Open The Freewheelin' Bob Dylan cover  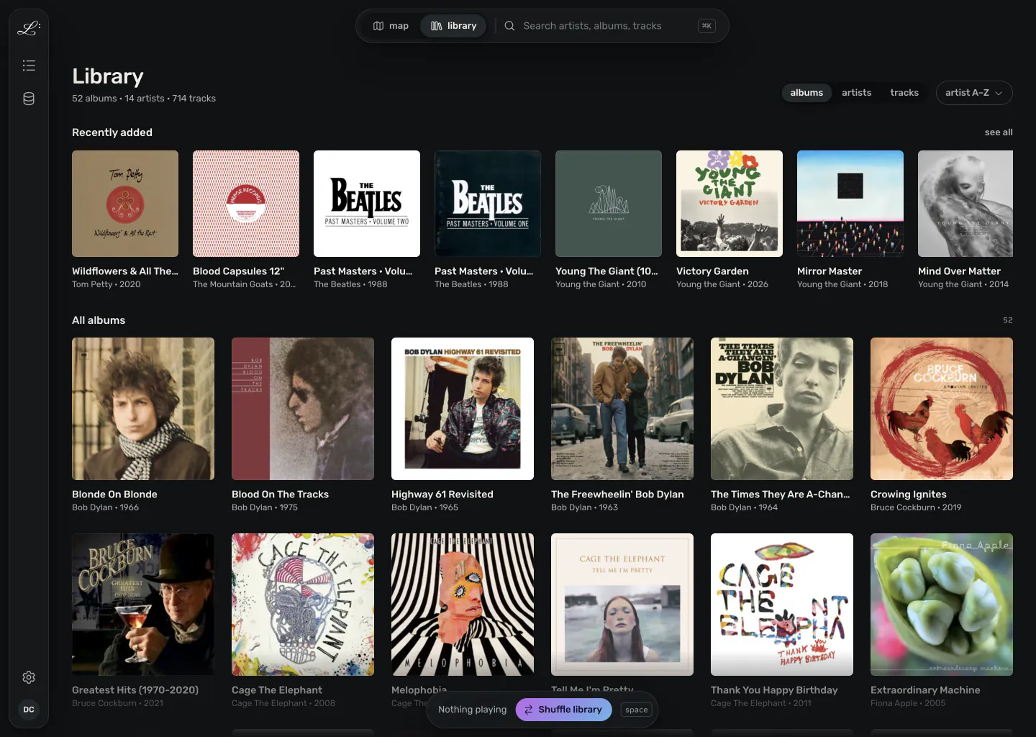coord(622,409)
